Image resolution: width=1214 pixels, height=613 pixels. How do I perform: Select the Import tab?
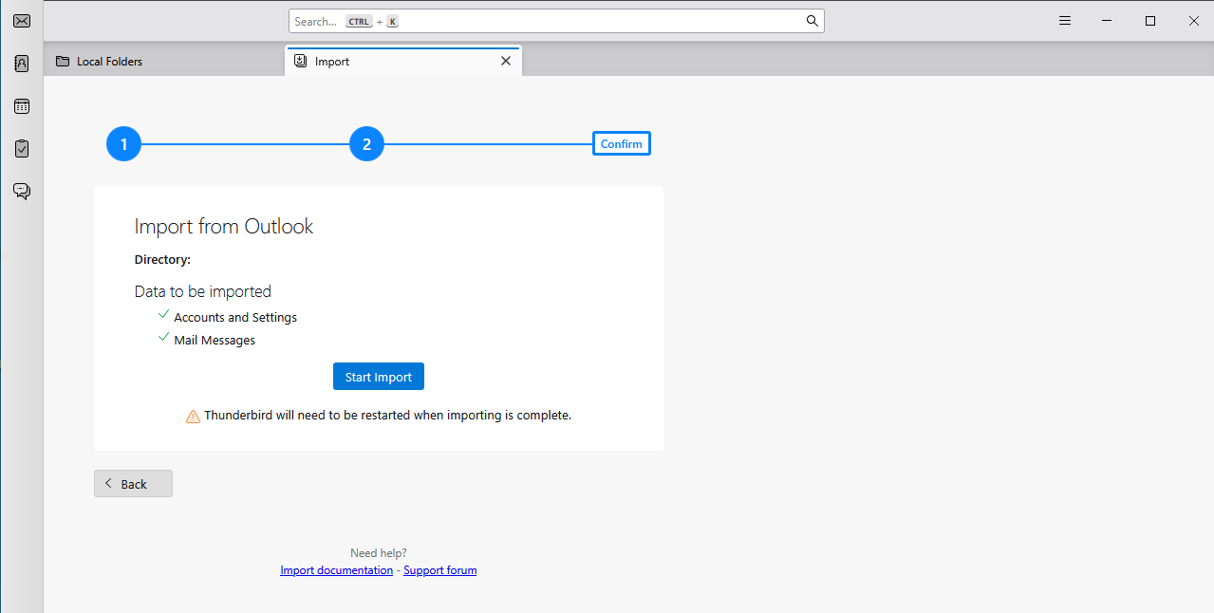(402, 61)
